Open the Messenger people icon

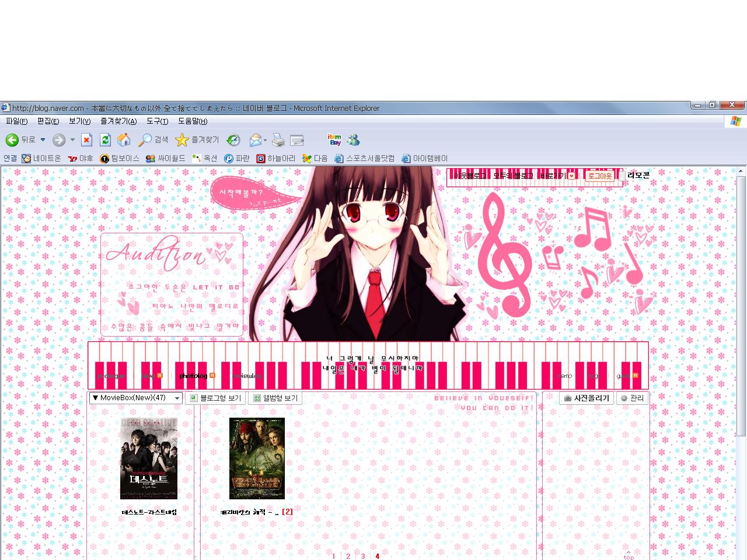coord(353,140)
